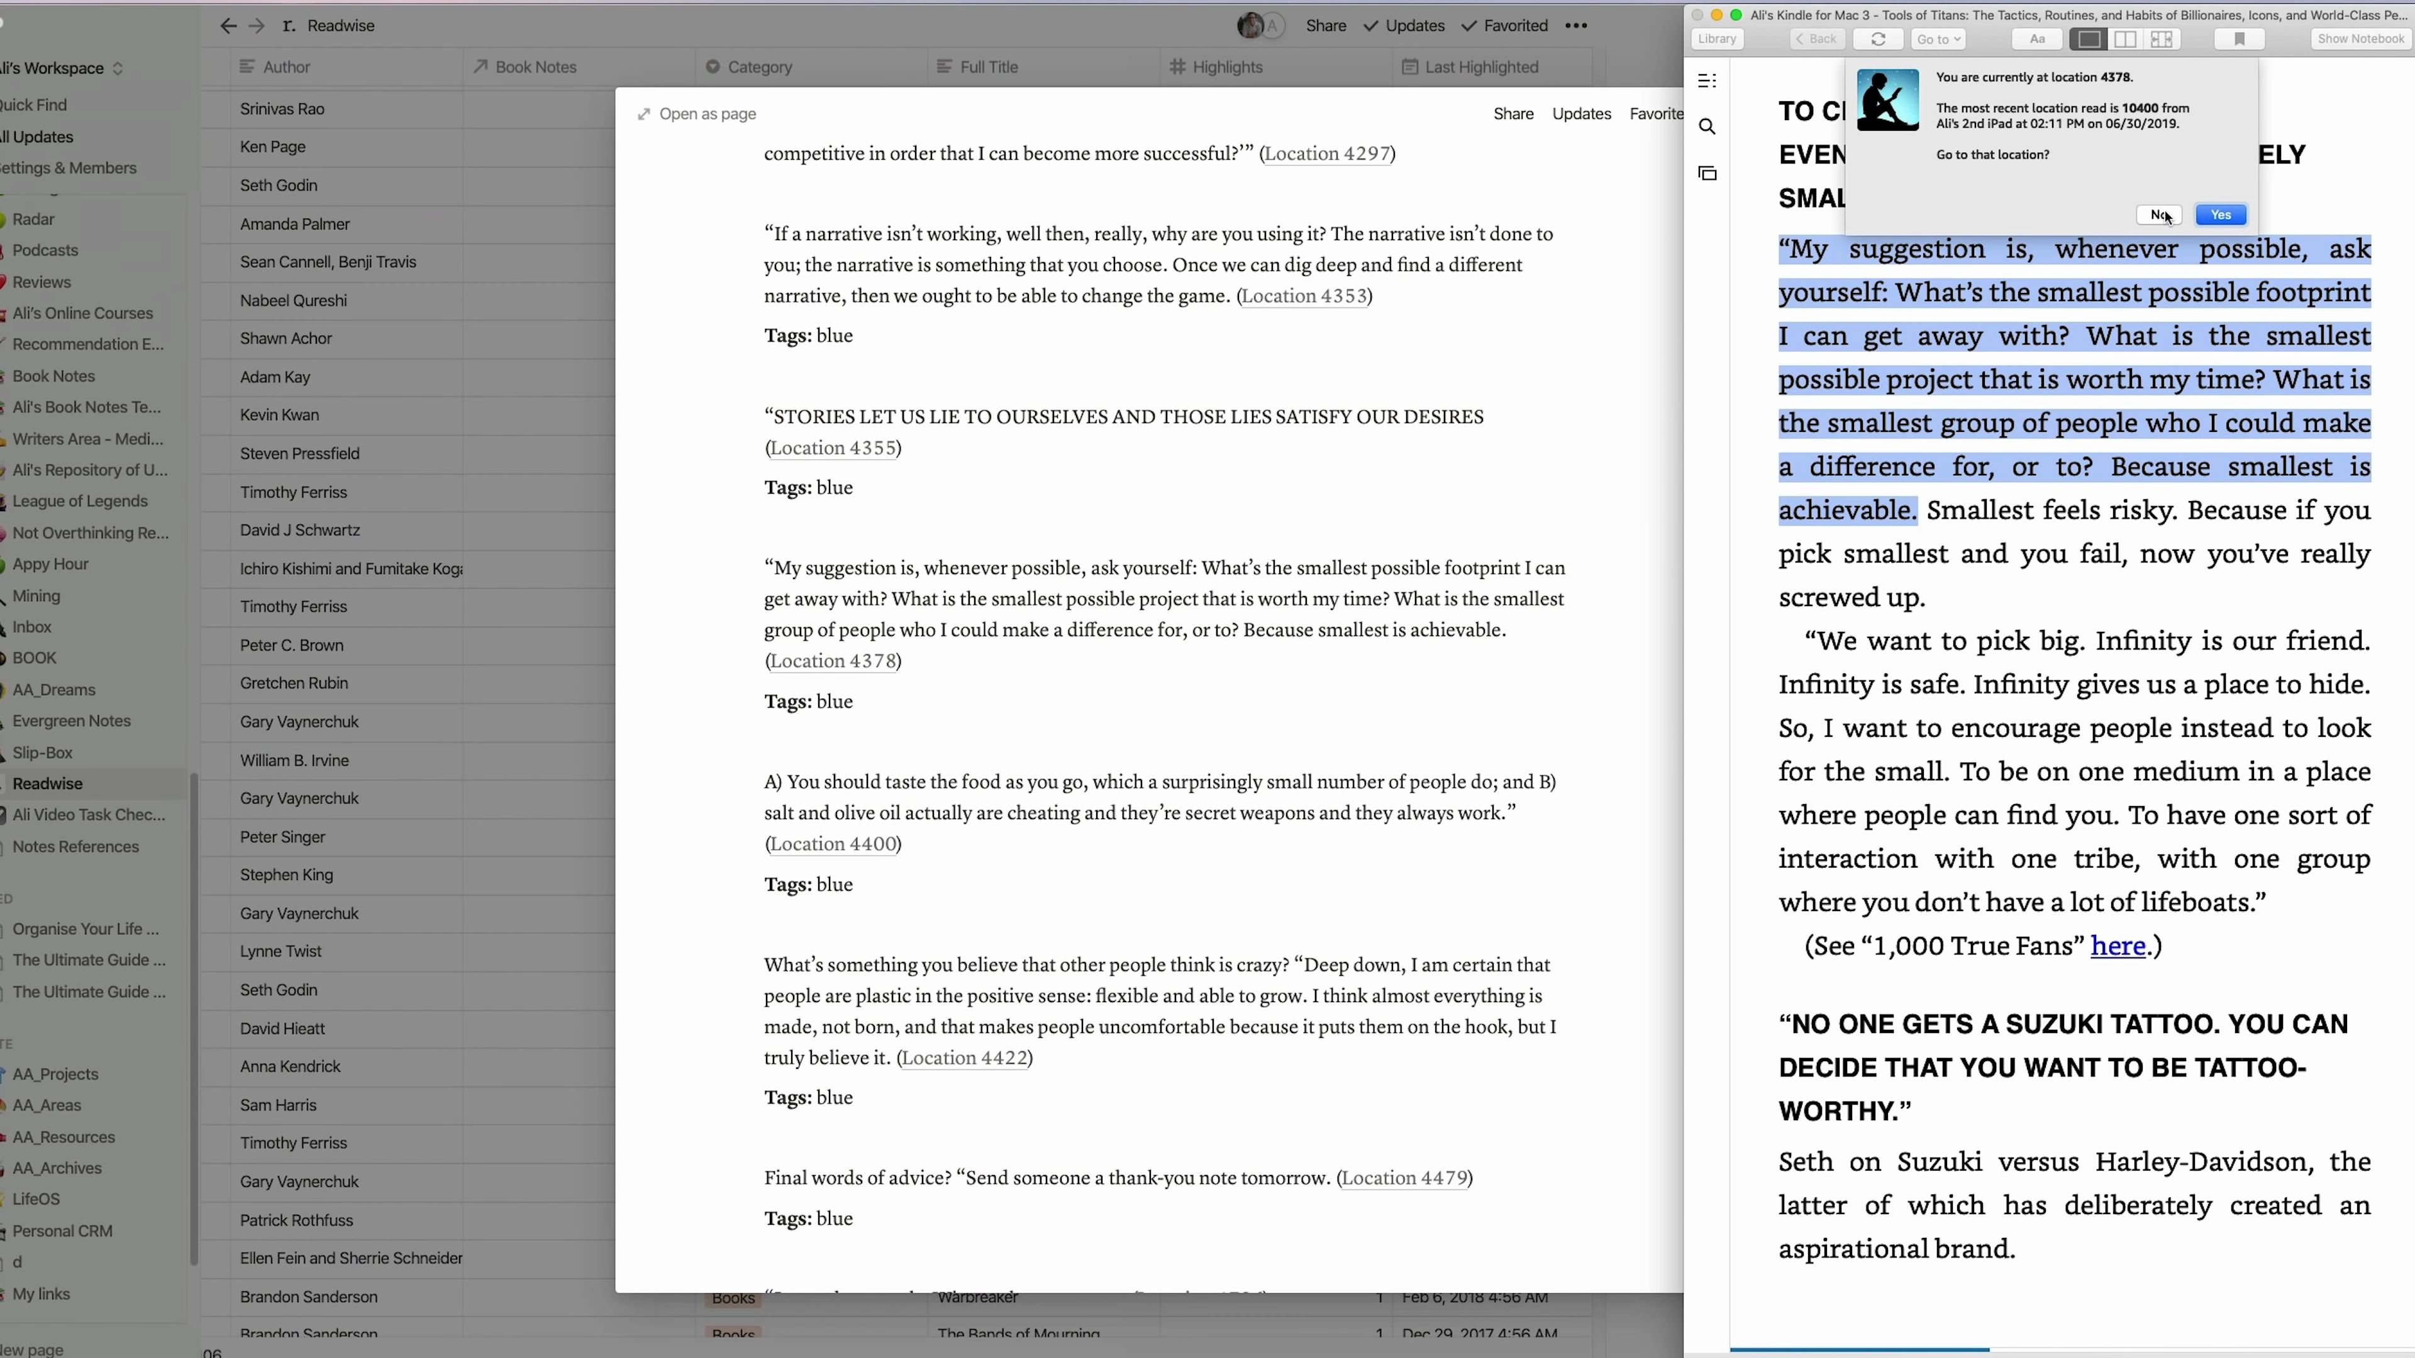Open AA_Projects in the sidebar
The width and height of the screenshot is (2415, 1358).
pyautogui.click(x=55, y=1074)
